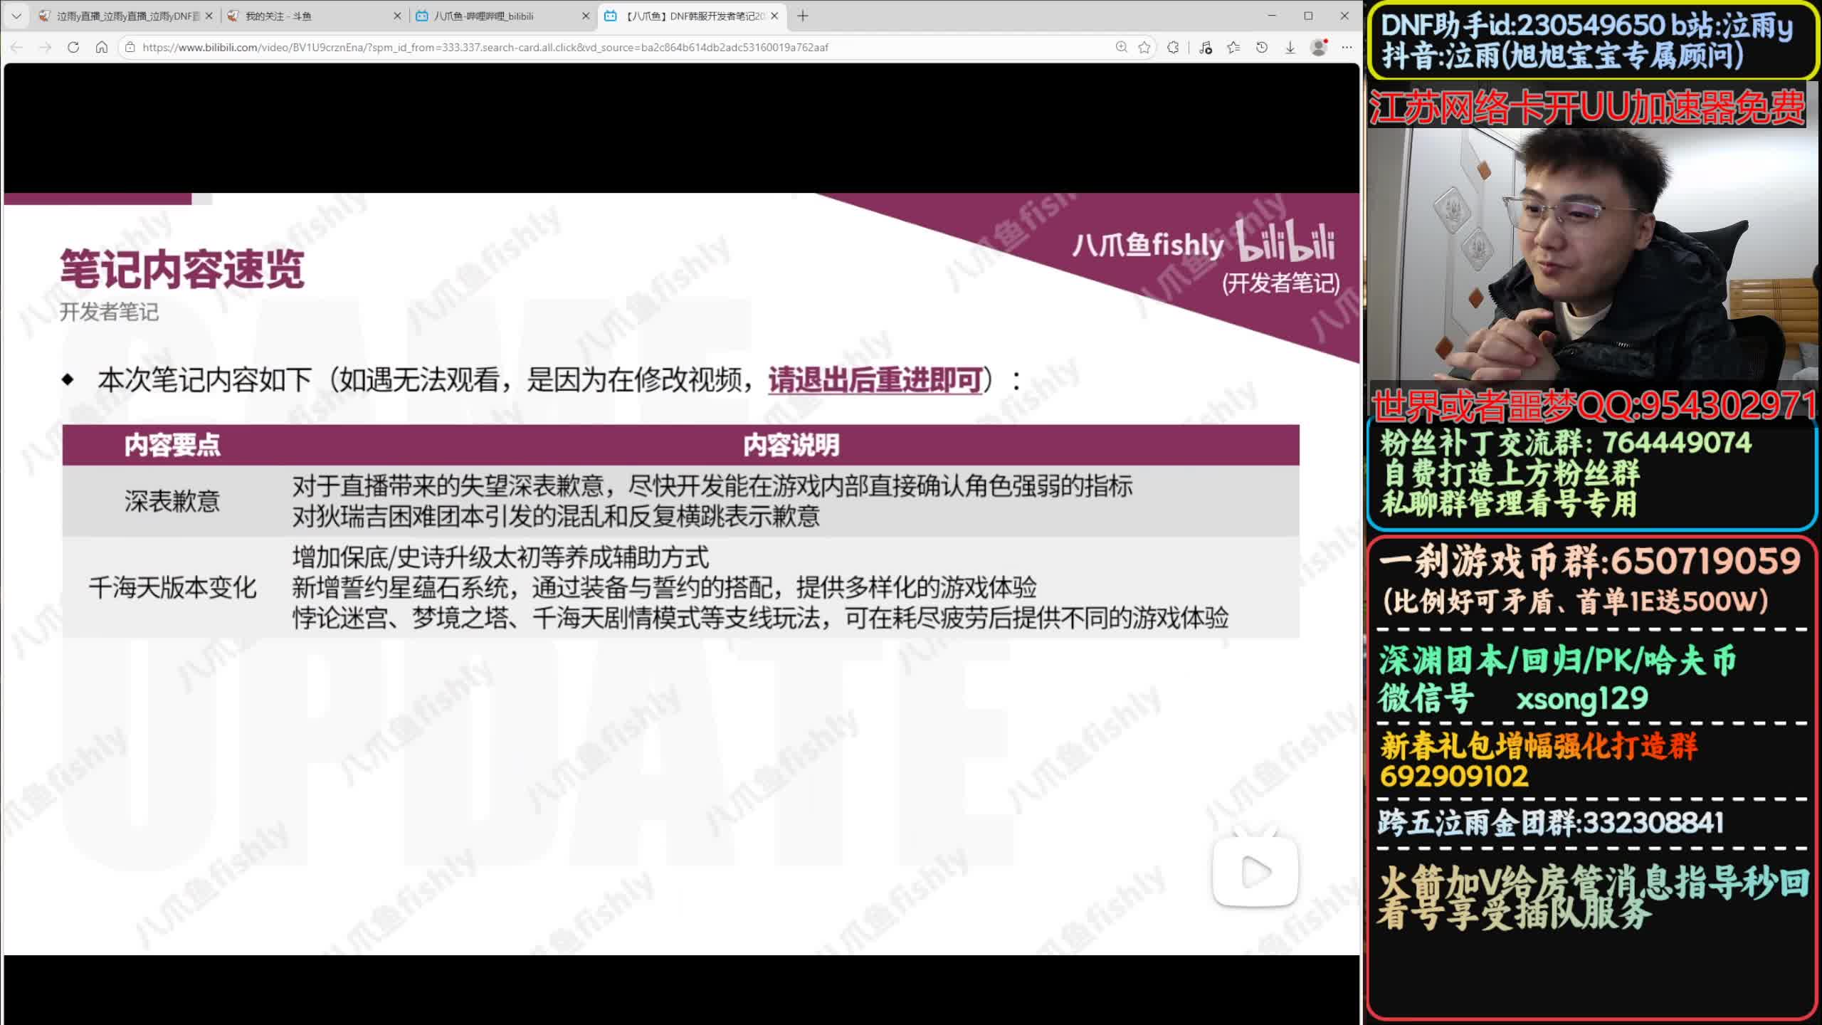The height and width of the screenshot is (1025, 1822).
Task: Open browsing history panel
Action: pos(1262,47)
